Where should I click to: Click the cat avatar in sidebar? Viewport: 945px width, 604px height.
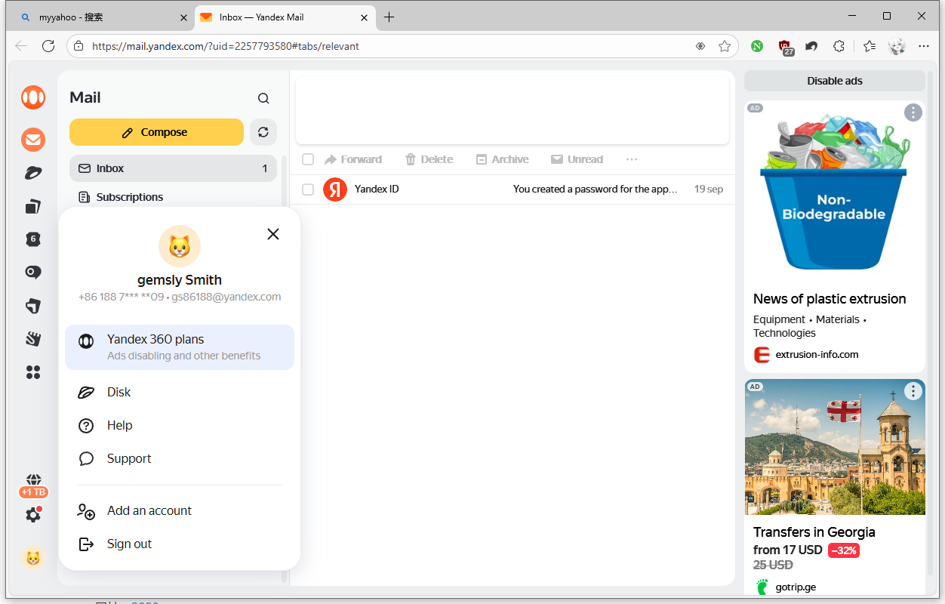point(33,558)
